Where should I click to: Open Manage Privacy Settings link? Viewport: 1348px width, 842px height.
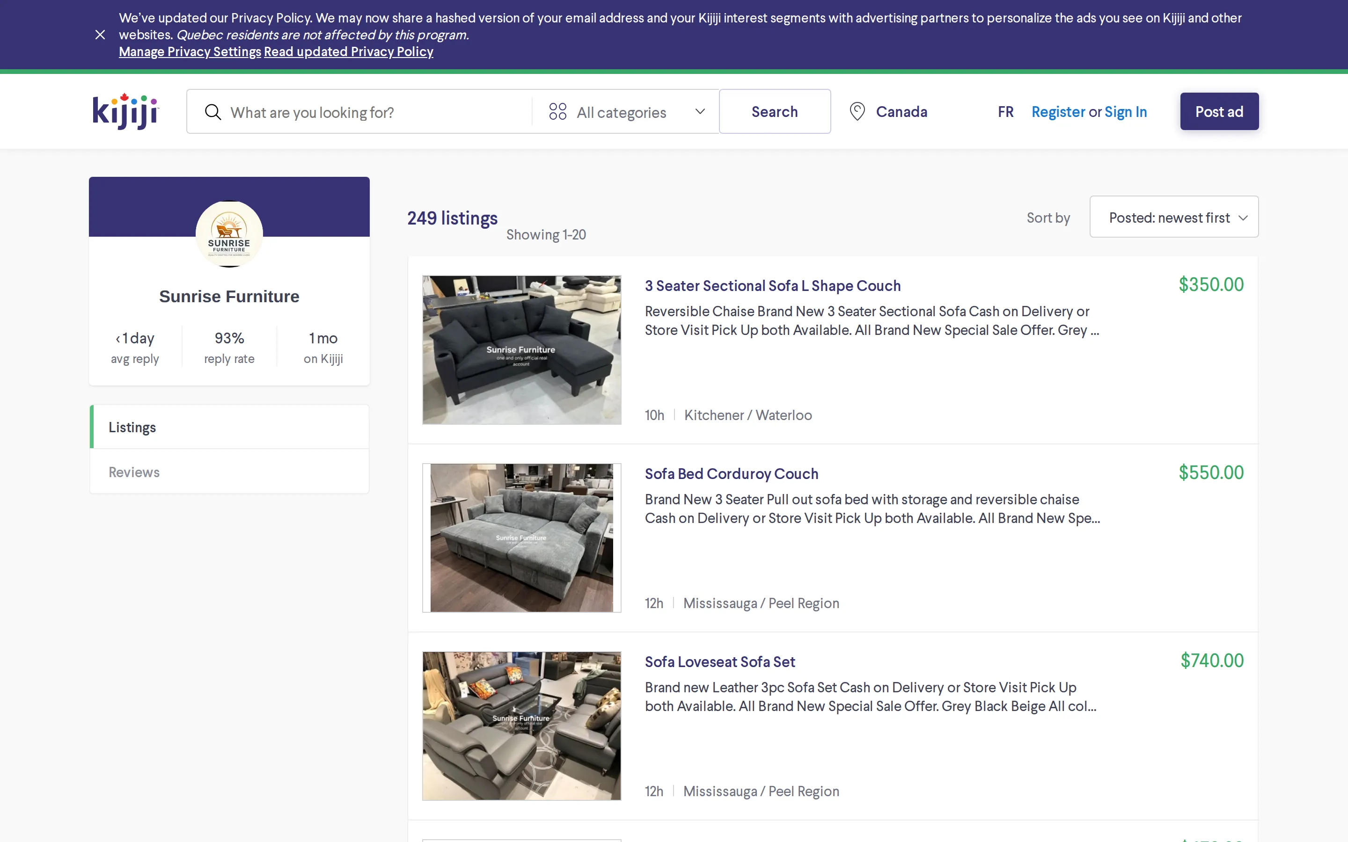pyautogui.click(x=190, y=52)
